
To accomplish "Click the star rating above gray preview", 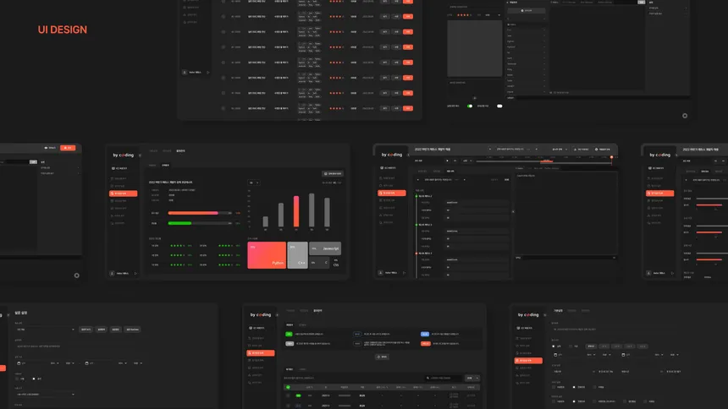I will coord(464,15).
